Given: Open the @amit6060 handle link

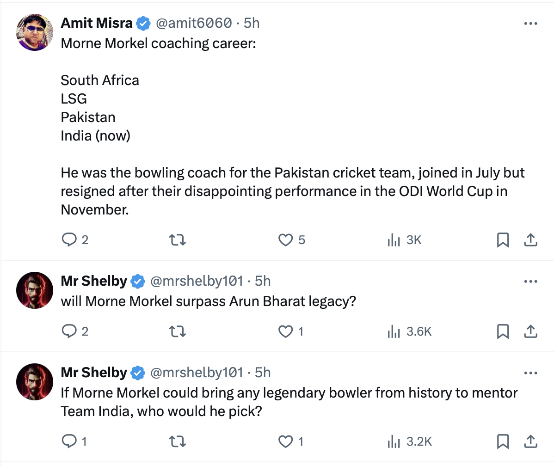Looking at the screenshot, I should pyautogui.click(x=193, y=23).
